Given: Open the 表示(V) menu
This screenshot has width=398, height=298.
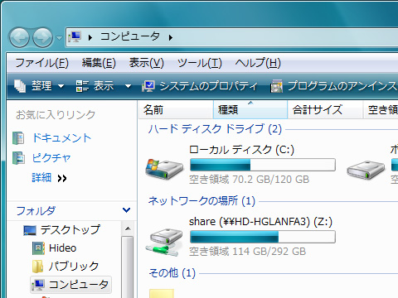Looking at the screenshot, I should [x=147, y=63].
